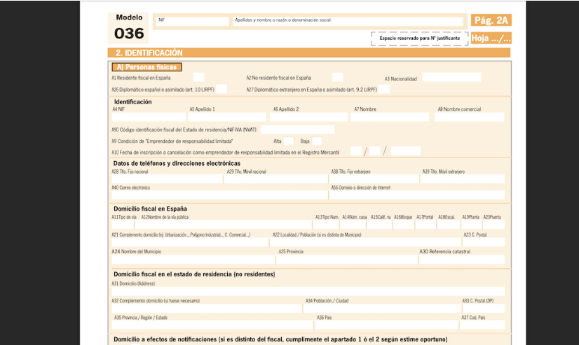Mark the Alta checkbox for Emprendedor condition
The image size is (579, 345).
click(x=288, y=141)
